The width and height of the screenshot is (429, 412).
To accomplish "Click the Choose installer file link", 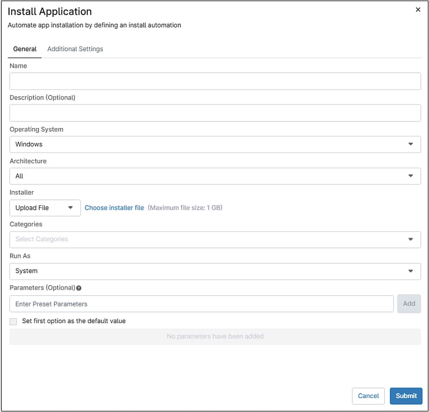I will click(114, 208).
